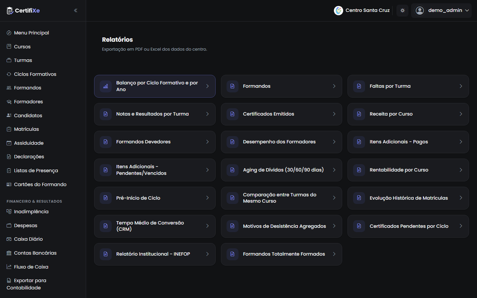The image size is (477, 298).
Task: Open Candidatos in the sidebar
Action: tap(43, 116)
